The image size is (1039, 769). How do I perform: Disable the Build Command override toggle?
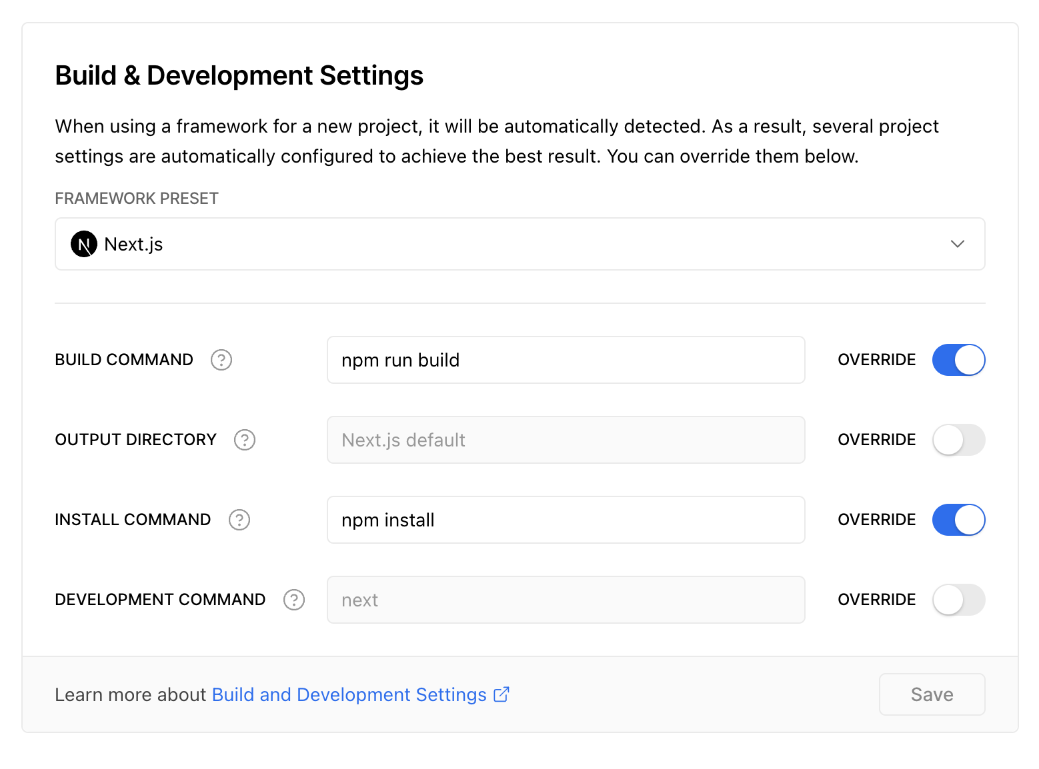point(958,360)
